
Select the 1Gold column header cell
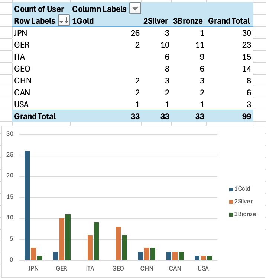click(x=83, y=21)
